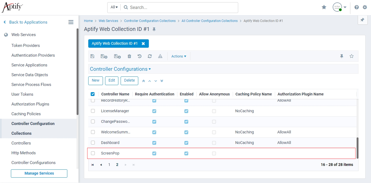Open the help question mark icon

coord(357,7)
